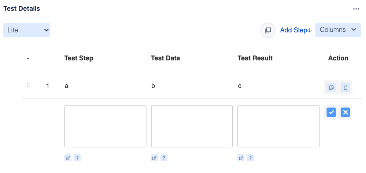366x173 pixels.
Task: Click the Add Step link
Action: point(296,30)
